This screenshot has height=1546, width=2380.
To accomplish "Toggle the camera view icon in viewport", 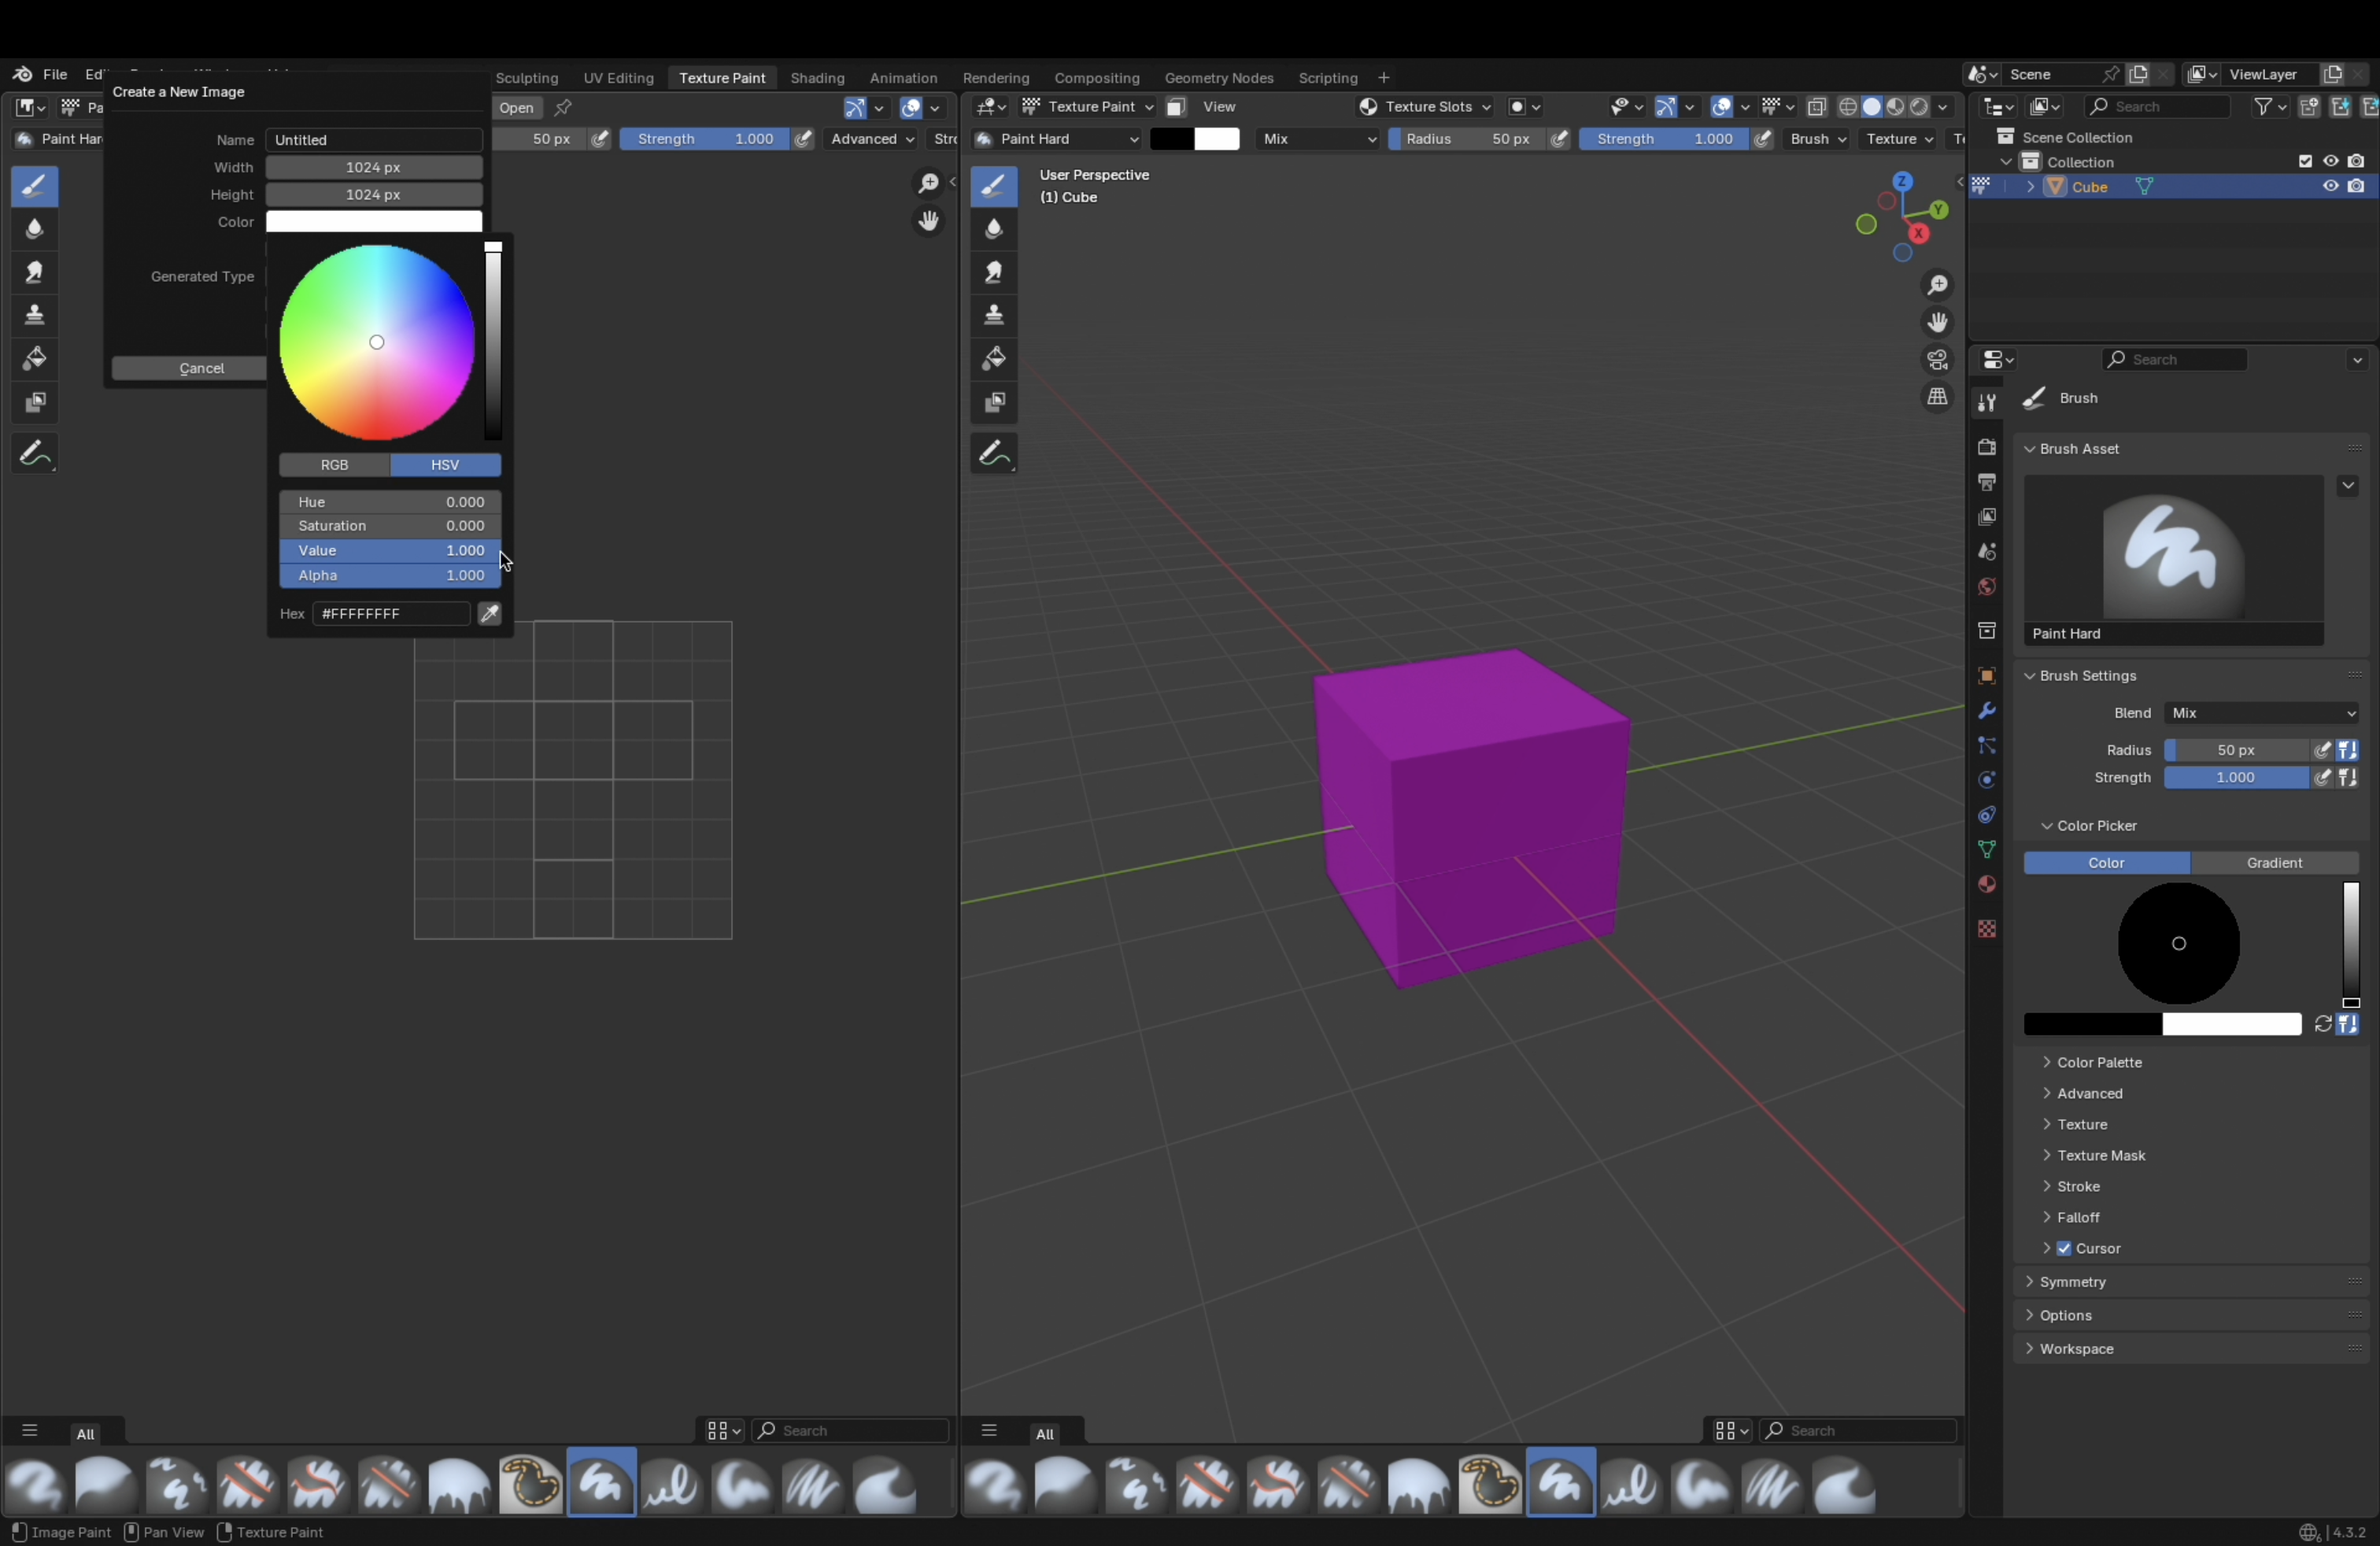I will point(1937,359).
